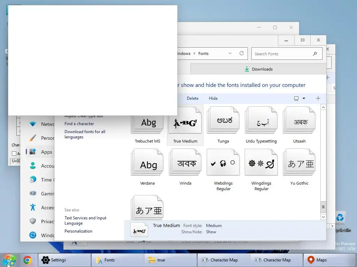
Task: Open Chrome from the taskbar
Action: point(27,260)
